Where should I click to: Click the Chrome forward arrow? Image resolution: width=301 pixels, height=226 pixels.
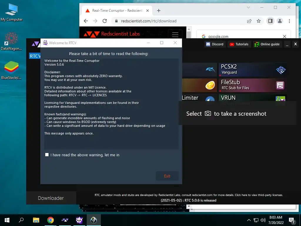[x=95, y=21]
